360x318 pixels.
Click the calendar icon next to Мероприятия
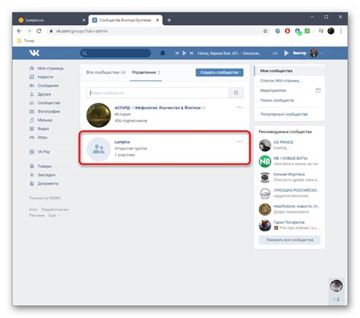click(x=318, y=91)
